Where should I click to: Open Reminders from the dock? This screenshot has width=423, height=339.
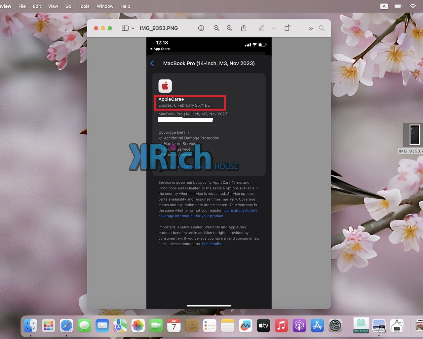pyautogui.click(x=210, y=326)
